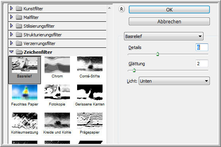Screen dimensions: 221x147
Task: Select the Feuchtes Papier filter thumbnail
Action: point(25,92)
